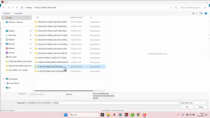The height and width of the screenshot is (118, 210).
Task: Collapse the Bu bilgisayar node
Action: click(x=3, y=79)
